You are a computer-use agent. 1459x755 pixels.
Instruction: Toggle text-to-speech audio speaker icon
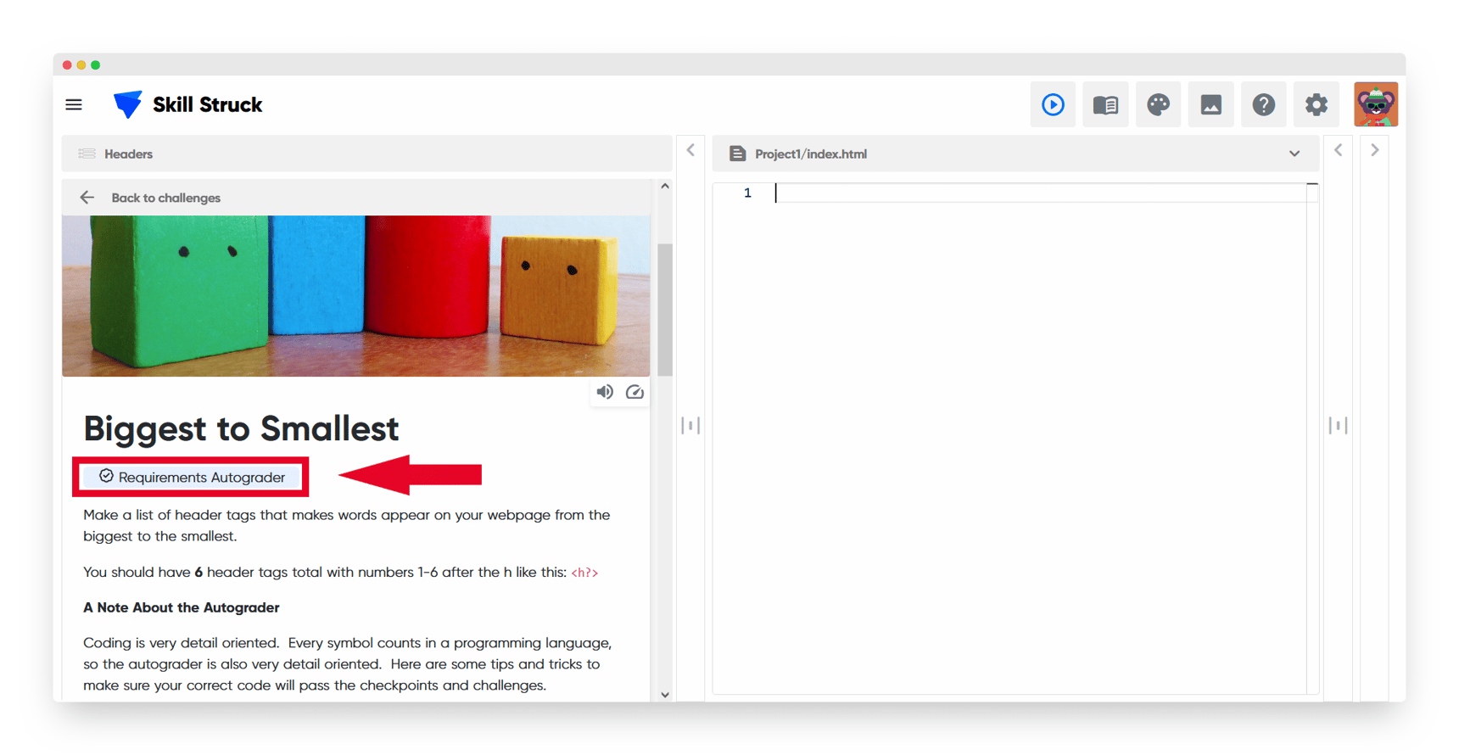pos(605,392)
